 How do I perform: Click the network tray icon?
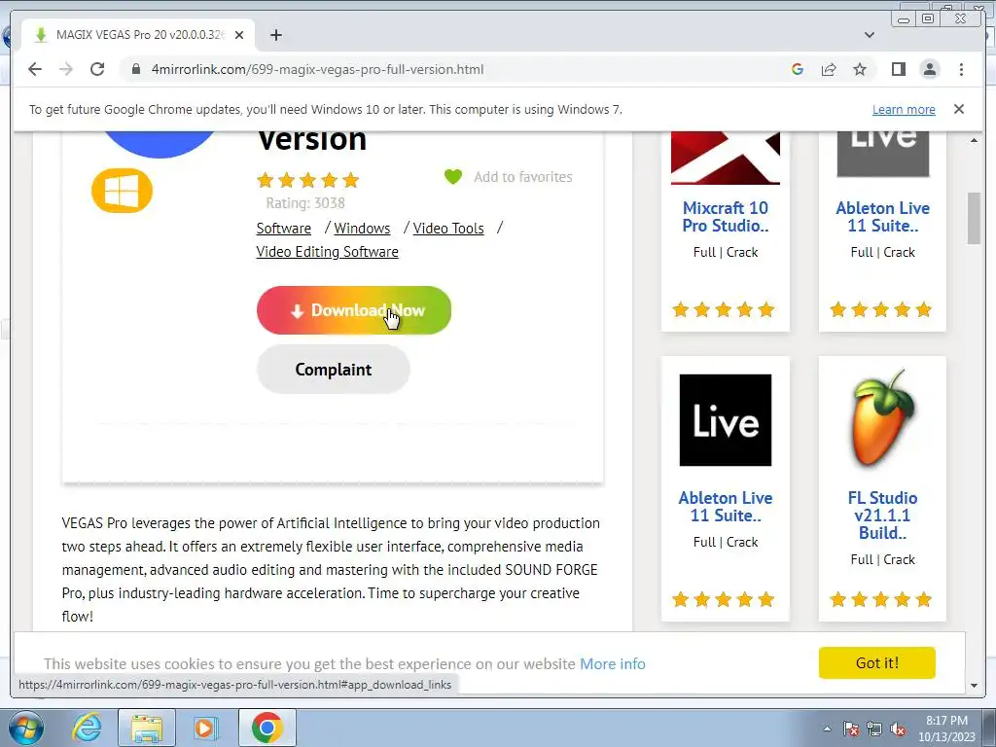pos(874,729)
